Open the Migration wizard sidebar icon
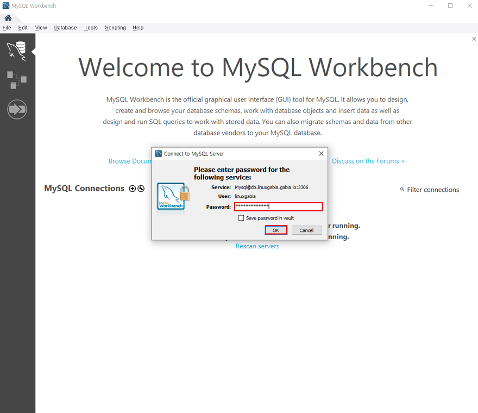This screenshot has height=413, width=478. tap(17, 109)
